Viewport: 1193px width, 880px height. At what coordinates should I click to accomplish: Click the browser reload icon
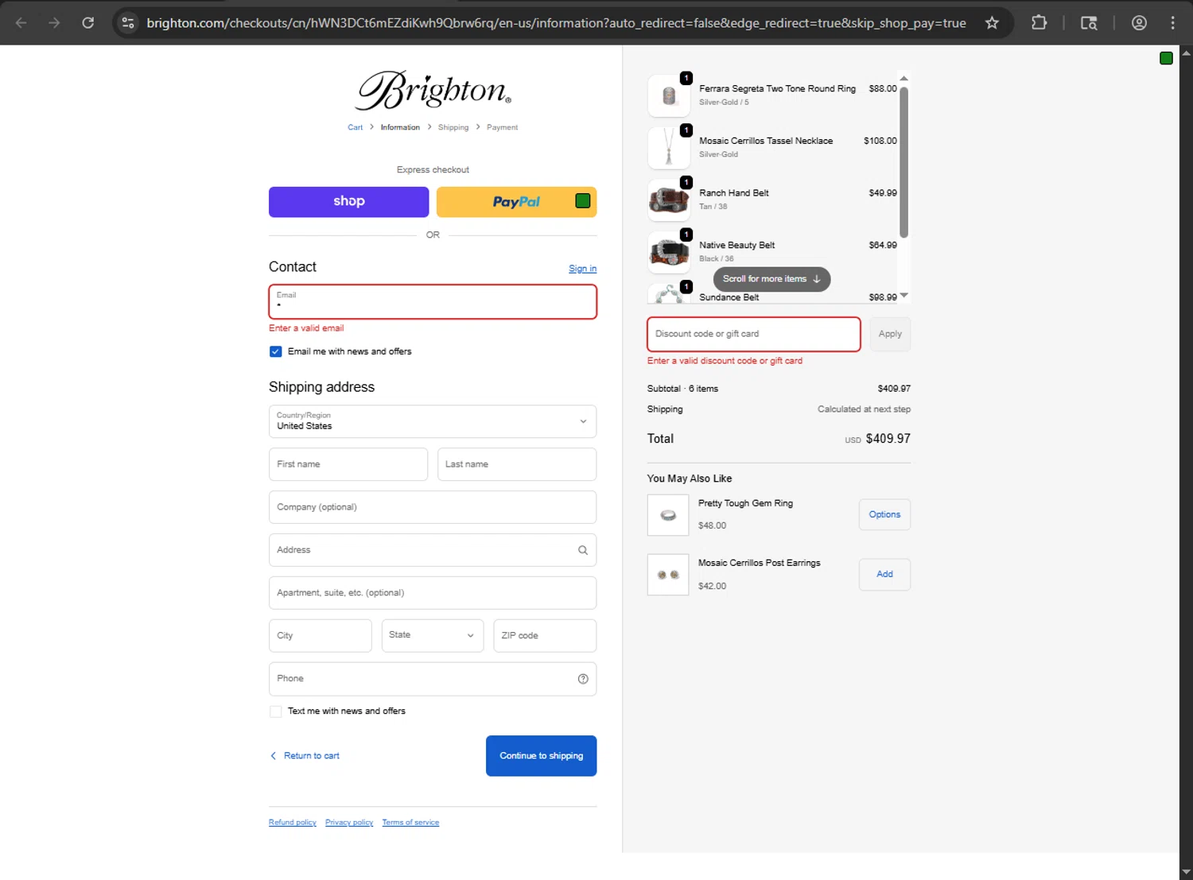[x=88, y=23]
